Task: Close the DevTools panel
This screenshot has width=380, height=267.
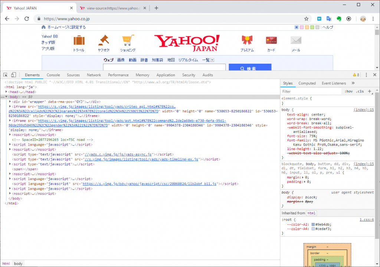Action: [375, 75]
